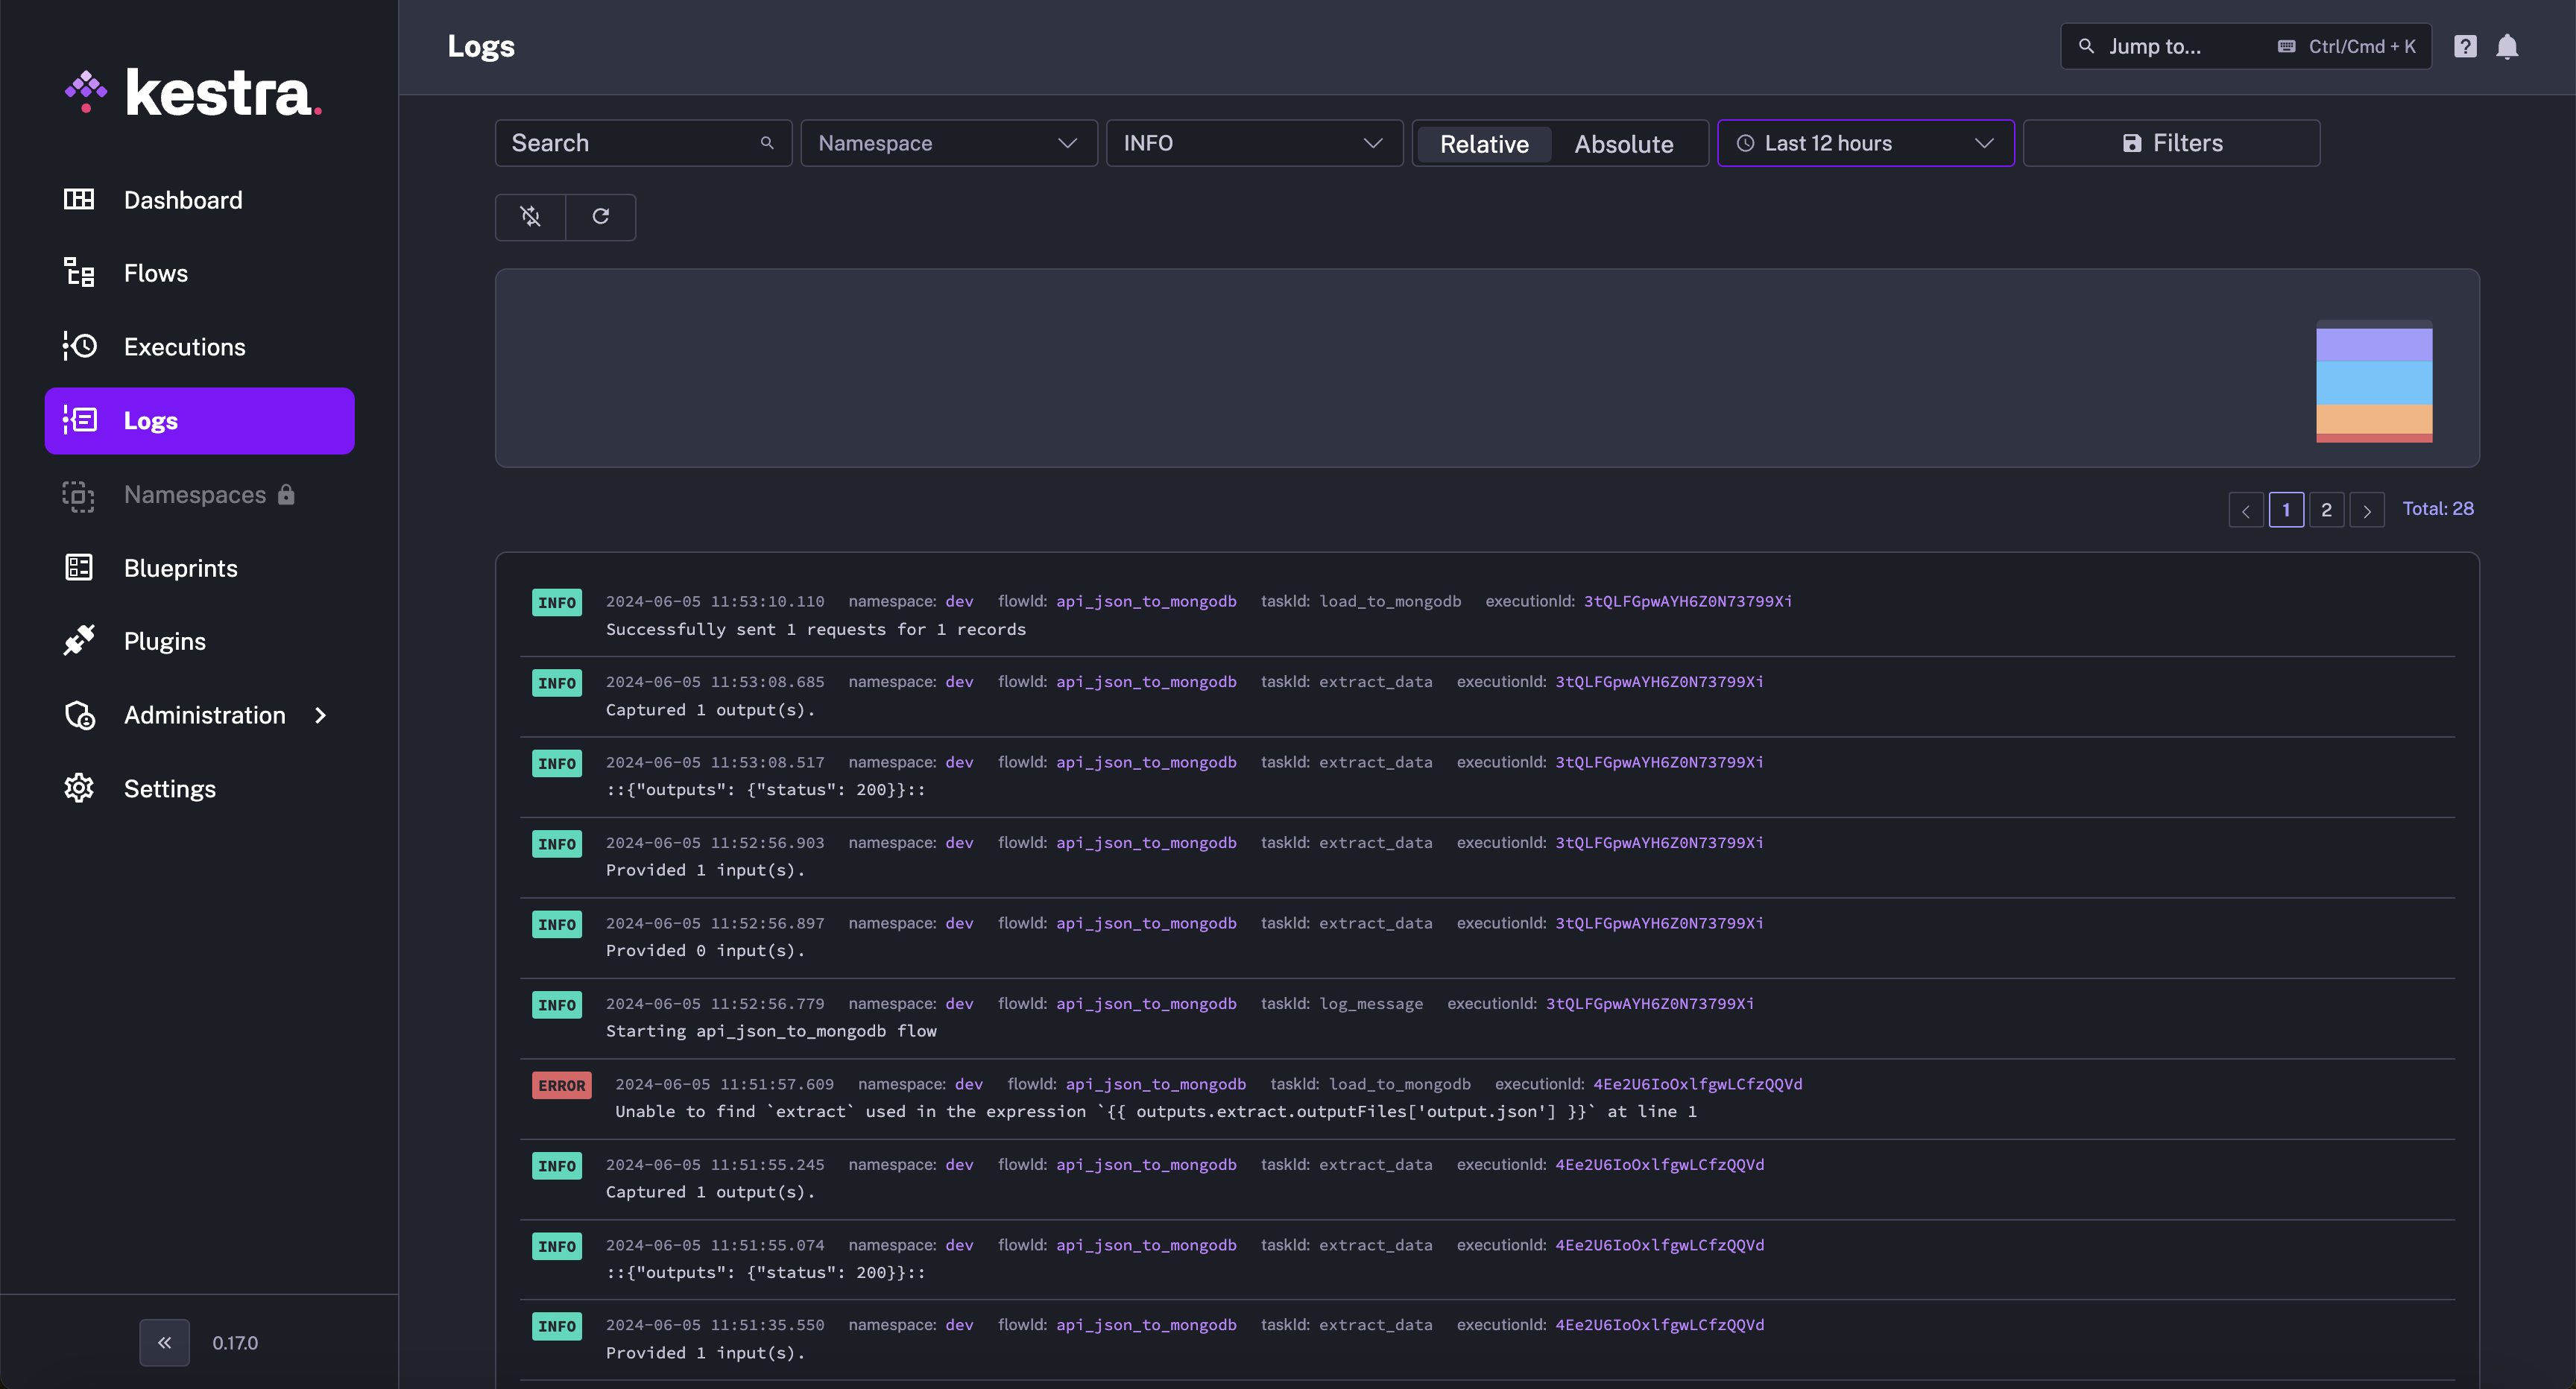Screen dimensions: 2576x1389
Task: Expand the INFO log level dropdown
Action: tap(1254, 142)
